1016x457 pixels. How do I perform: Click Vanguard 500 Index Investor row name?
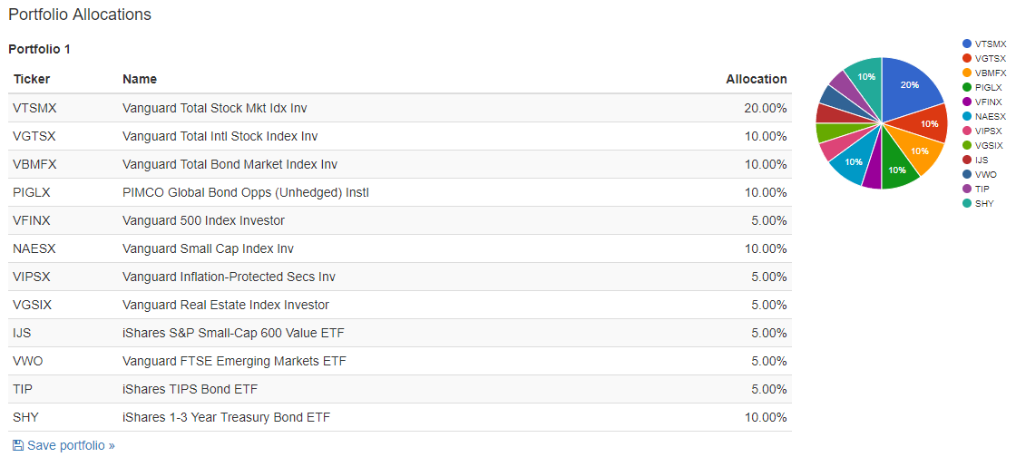click(203, 220)
